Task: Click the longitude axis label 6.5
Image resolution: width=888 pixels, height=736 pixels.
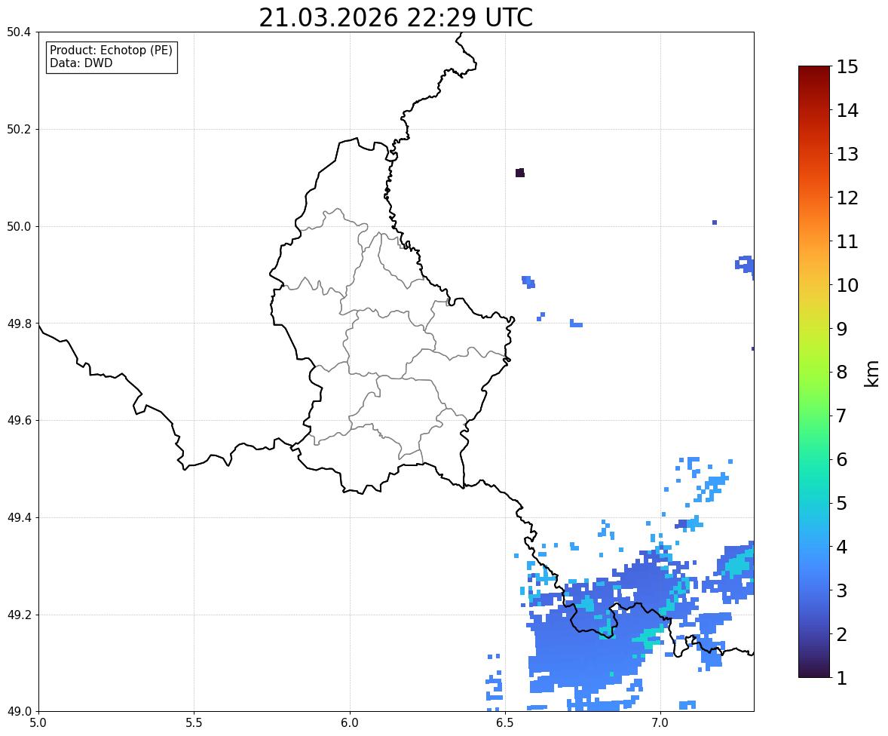Action: click(505, 723)
